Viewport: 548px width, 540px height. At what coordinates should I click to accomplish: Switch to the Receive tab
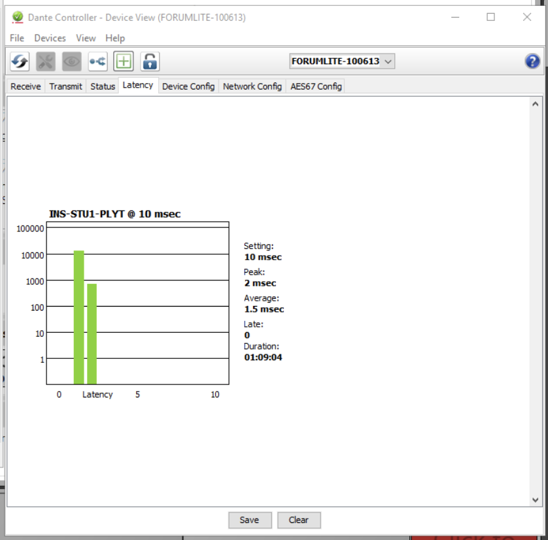(26, 86)
